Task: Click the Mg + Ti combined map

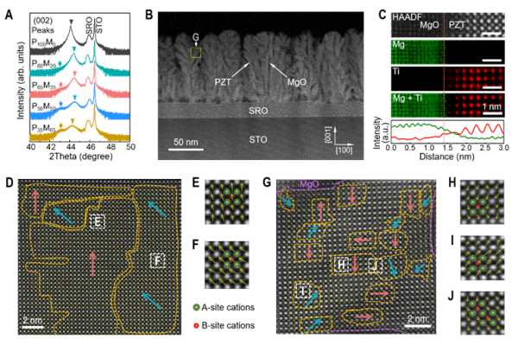Action: coord(448,106)
